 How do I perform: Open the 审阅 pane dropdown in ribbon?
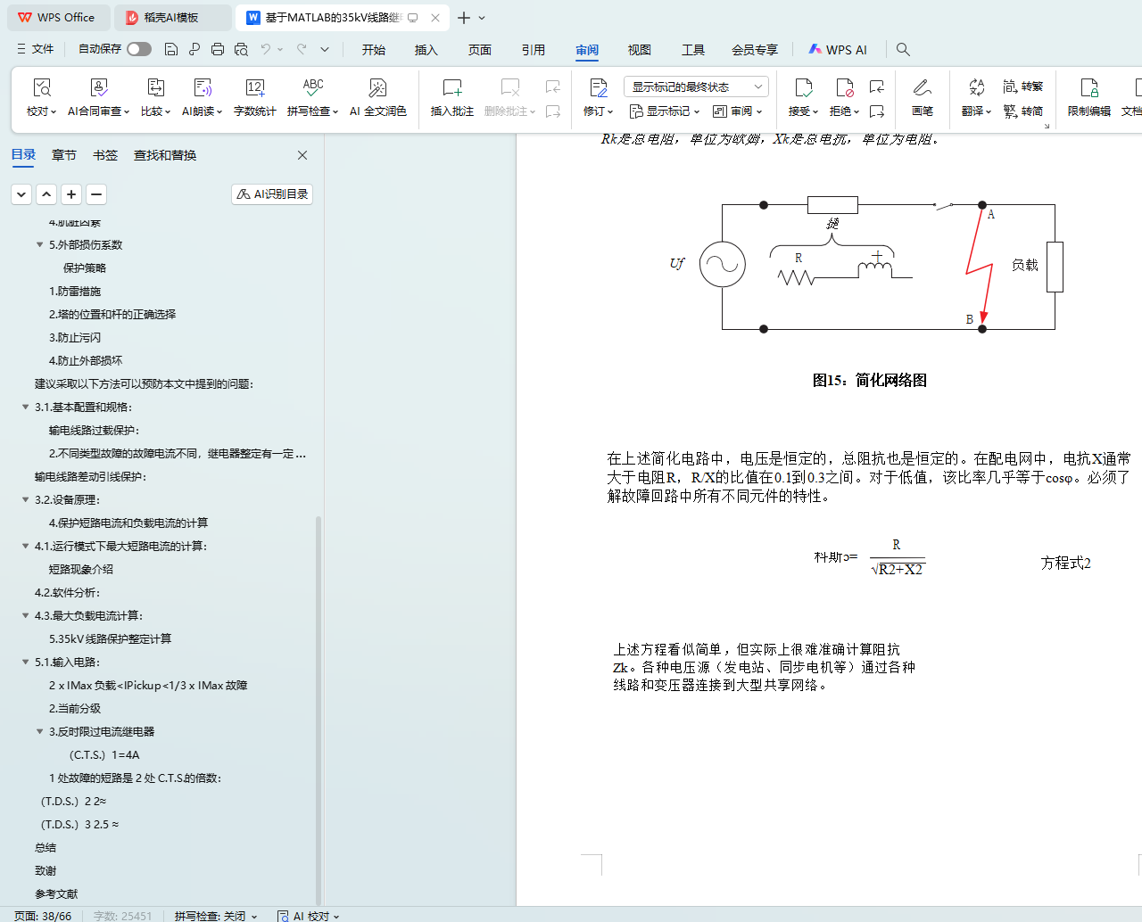(x=737, y=111)
